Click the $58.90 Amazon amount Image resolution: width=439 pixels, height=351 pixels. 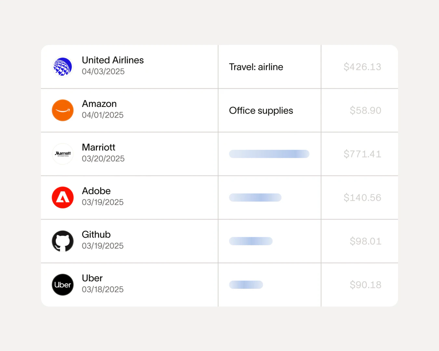tap(366, 110)
